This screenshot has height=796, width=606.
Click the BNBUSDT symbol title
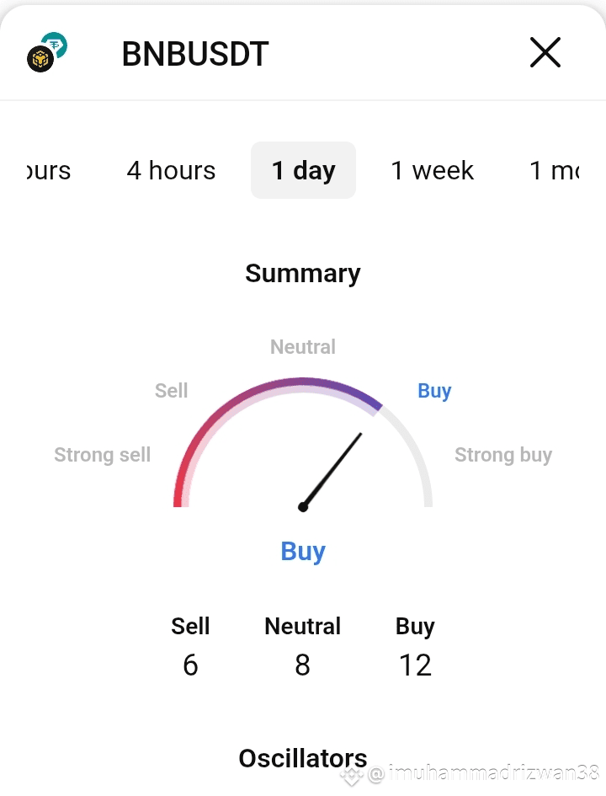tap(195, 53)
